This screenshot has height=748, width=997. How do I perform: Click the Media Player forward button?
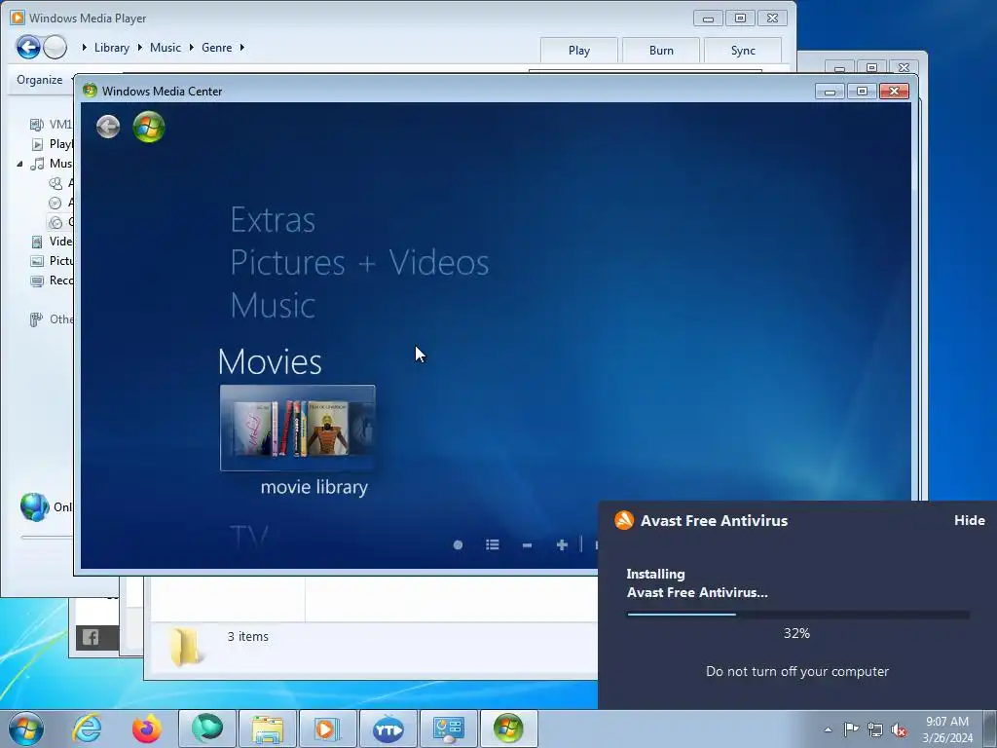(x=55, y=47)
